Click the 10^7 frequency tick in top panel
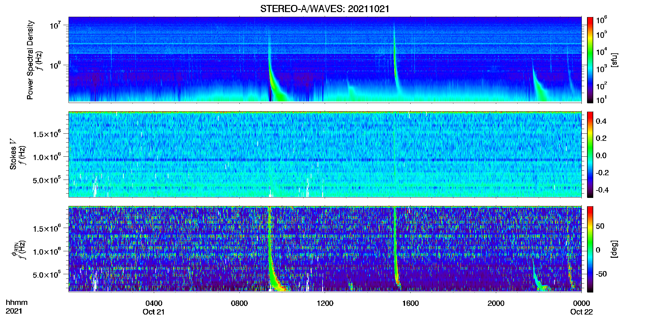The height and width of the screenshot is (335, 650). coord(55,25)
